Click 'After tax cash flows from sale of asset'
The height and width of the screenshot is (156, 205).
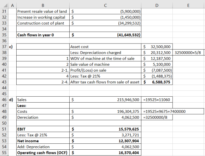(105, 82)
